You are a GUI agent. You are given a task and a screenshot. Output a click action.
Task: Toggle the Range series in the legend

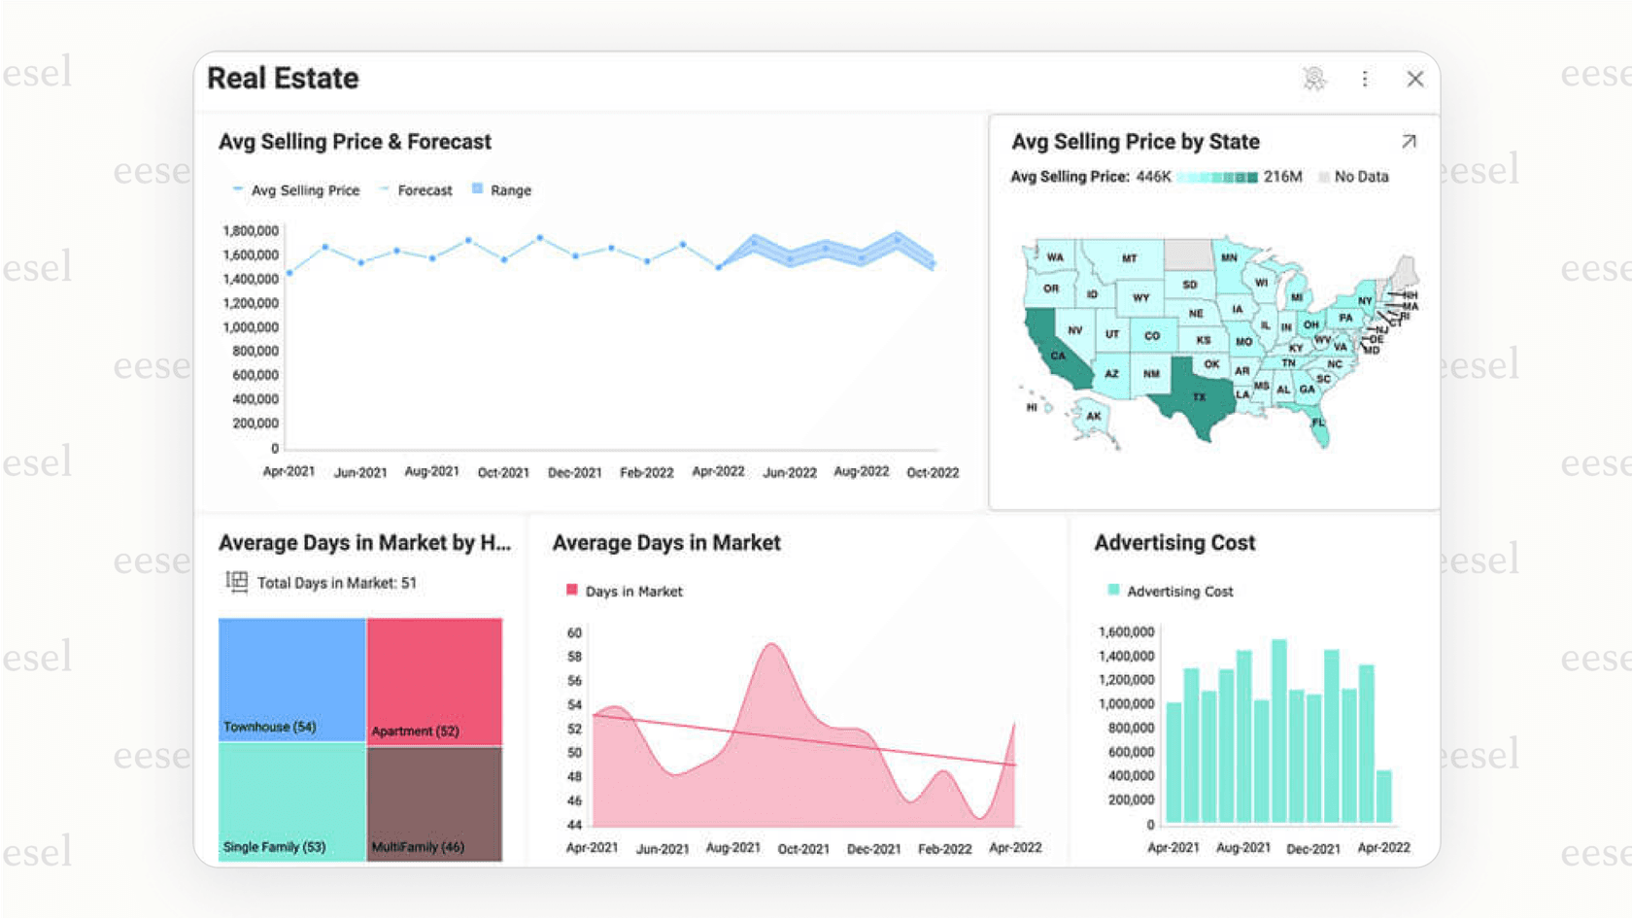501,190
